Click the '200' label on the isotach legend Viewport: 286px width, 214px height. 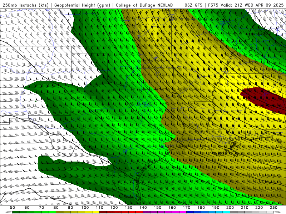tap(230, 208)
